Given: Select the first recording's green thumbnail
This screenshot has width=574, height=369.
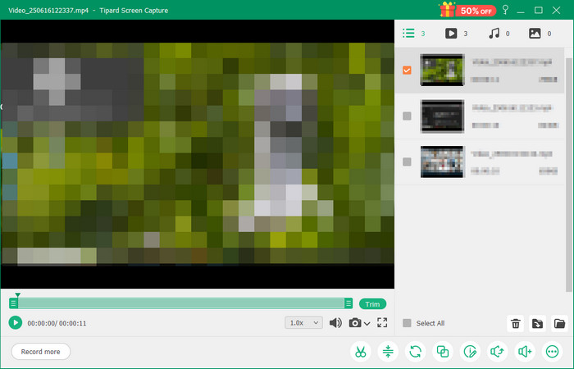Looking at the screenshot, I should [442, 70].
